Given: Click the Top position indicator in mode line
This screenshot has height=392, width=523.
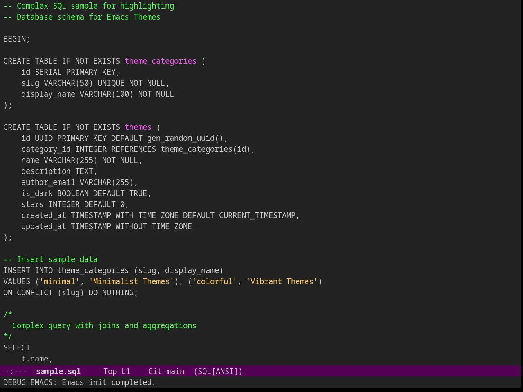Looking at the screenshot, I should pyautogui.click(x=110, y=371).
